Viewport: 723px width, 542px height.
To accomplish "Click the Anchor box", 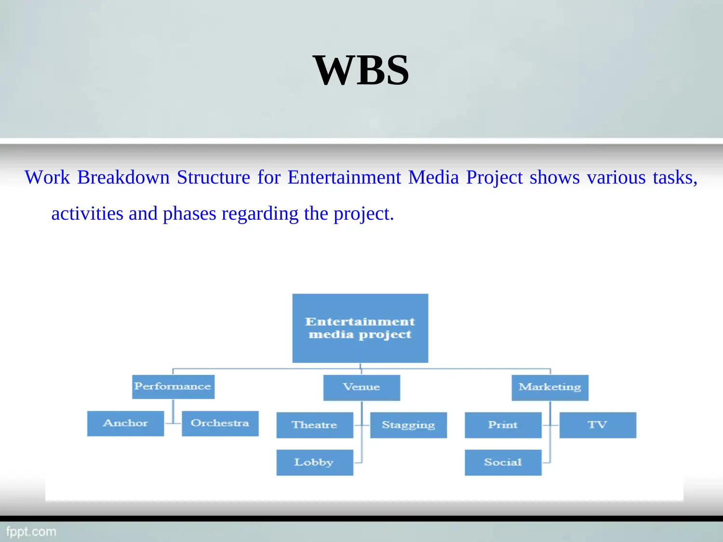I will tap(125, 423).
